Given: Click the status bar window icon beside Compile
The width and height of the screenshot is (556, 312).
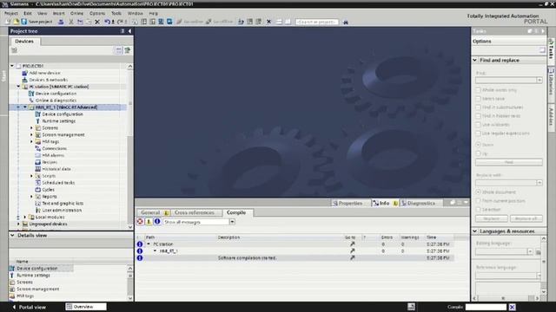Looking at the screenshot, I should (x=411, y=307).
